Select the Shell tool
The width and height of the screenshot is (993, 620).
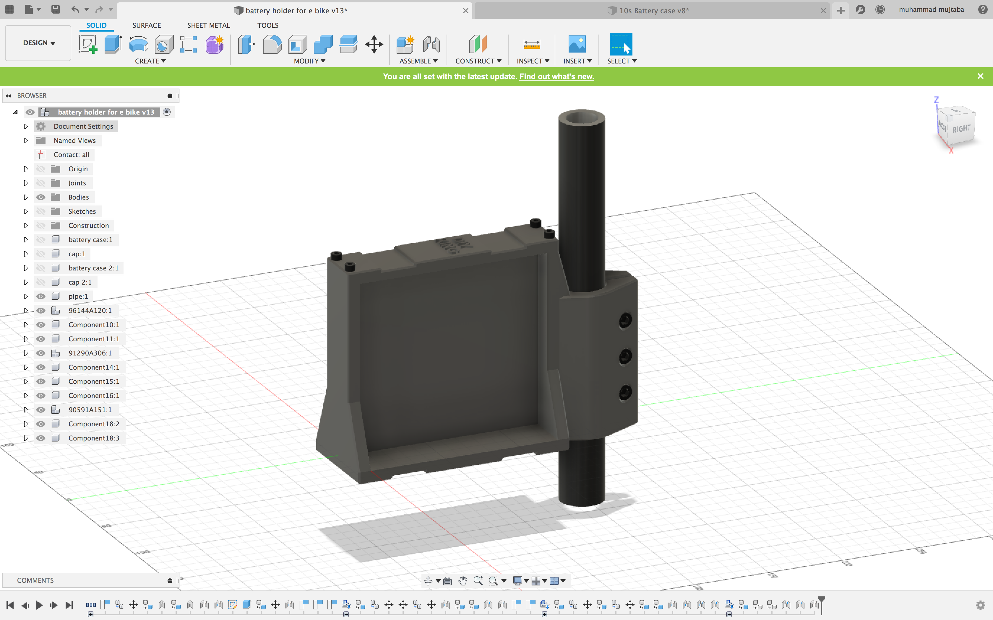(298, 44)
